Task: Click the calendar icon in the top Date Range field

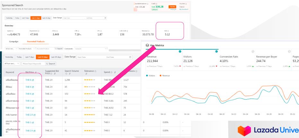Action: click(x=106, y=18)
